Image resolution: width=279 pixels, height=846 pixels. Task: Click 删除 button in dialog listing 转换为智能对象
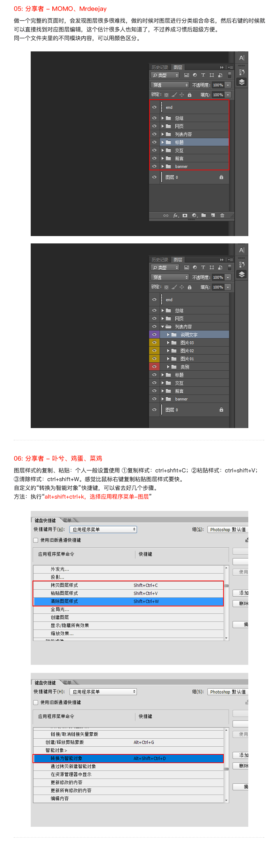click(241, 766)
